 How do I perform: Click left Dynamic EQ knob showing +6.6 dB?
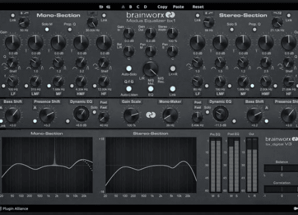pyautogui.click(x=81, y=113)
